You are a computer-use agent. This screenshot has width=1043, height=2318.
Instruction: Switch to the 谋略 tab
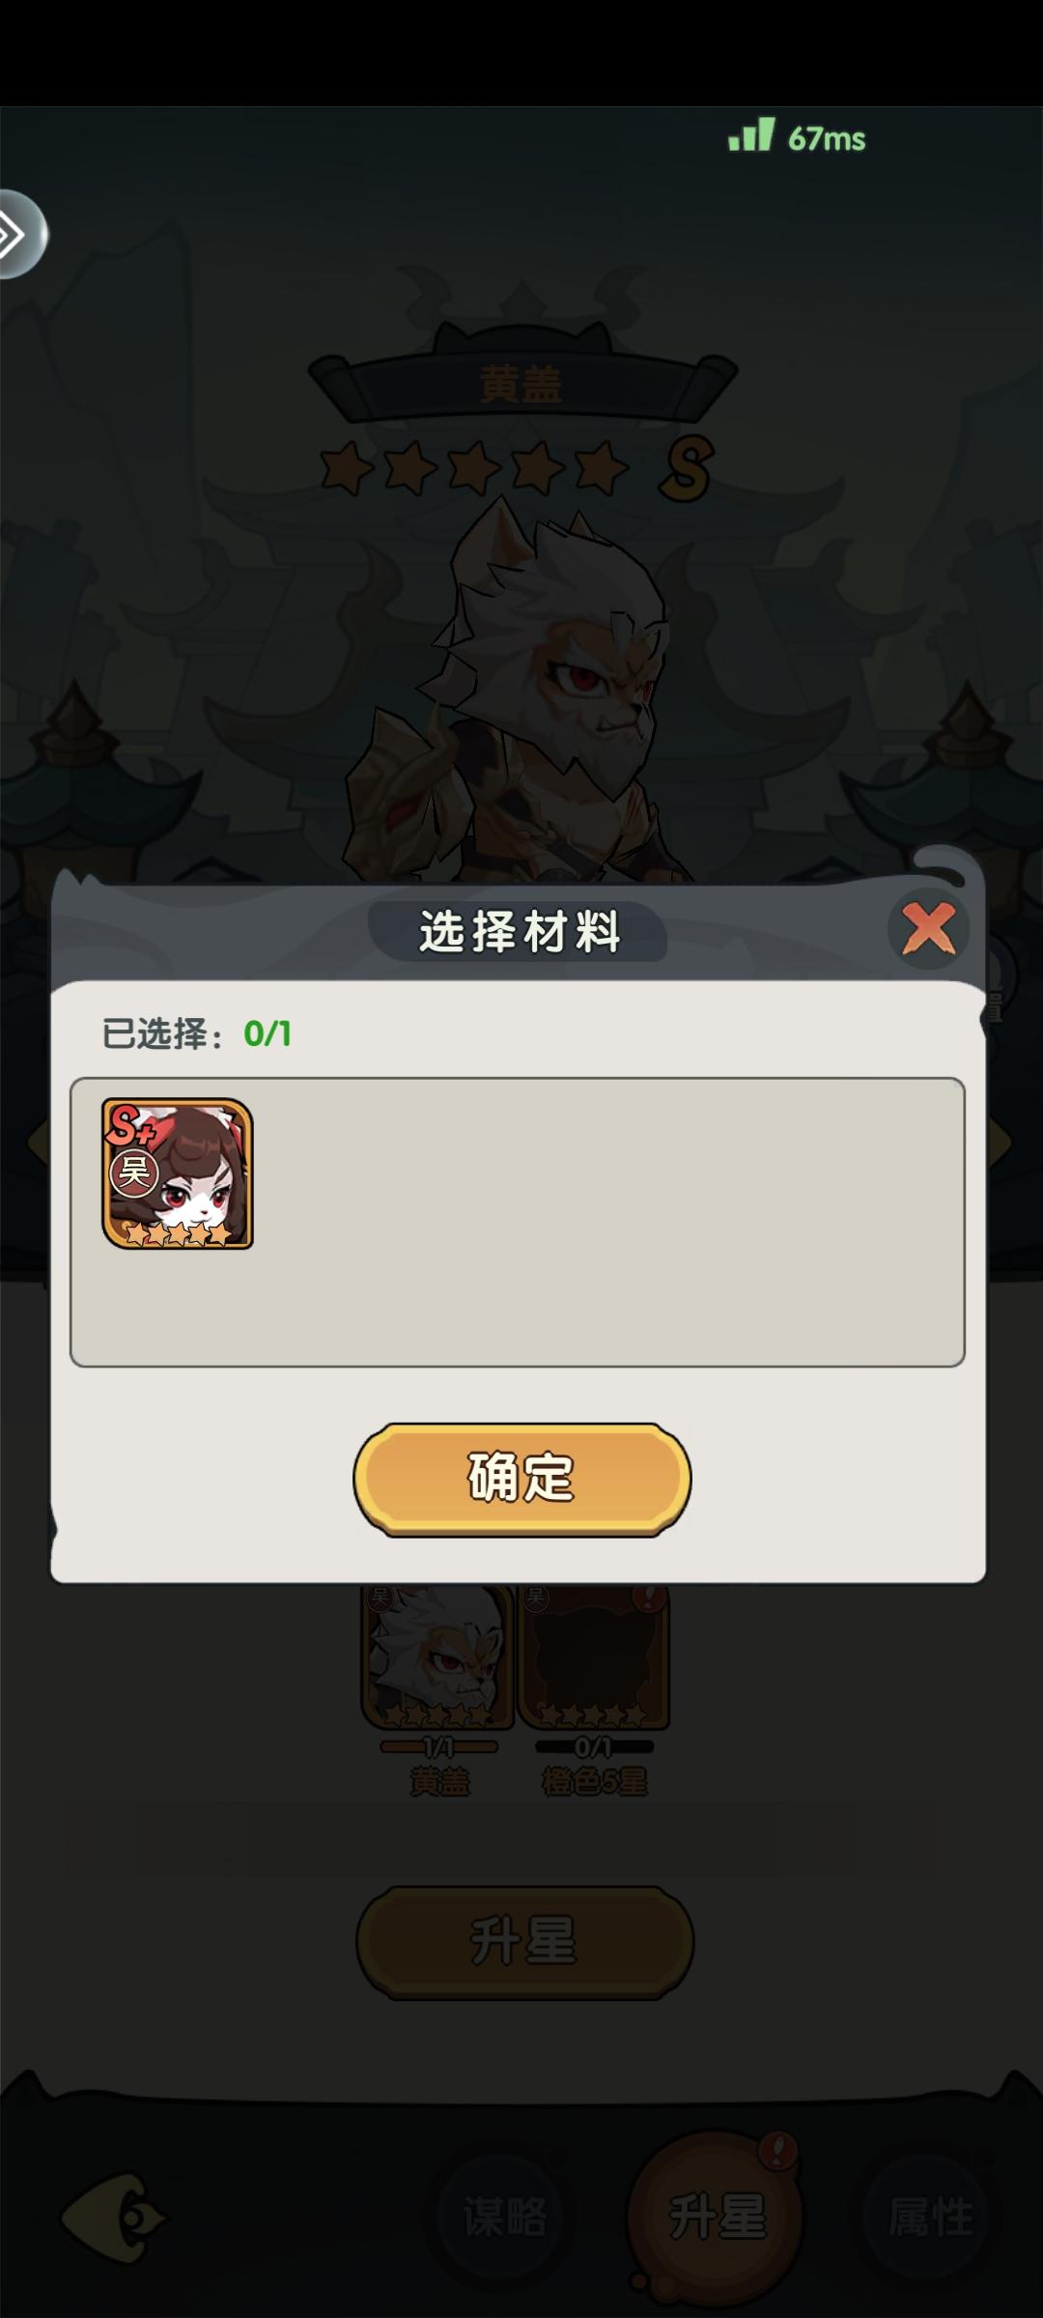[505, 2215]
